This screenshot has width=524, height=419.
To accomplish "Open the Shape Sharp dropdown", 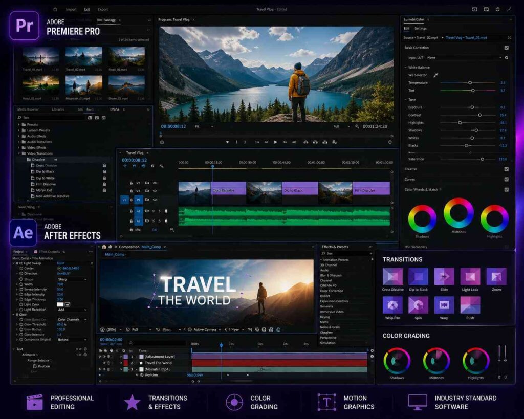I will 72,279.
